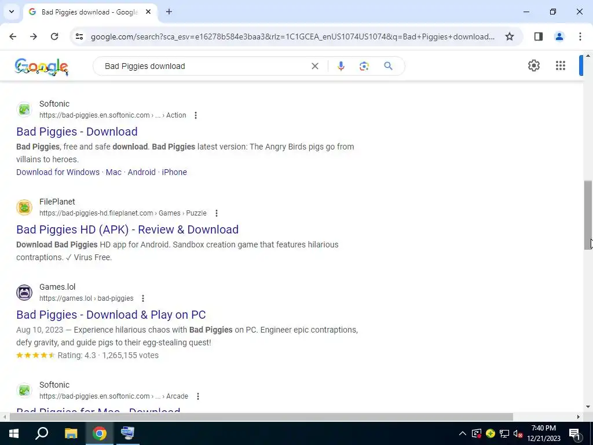Open the Chrome profile avatar
This screenshot has height=445, width=593.
coord(559,37)
